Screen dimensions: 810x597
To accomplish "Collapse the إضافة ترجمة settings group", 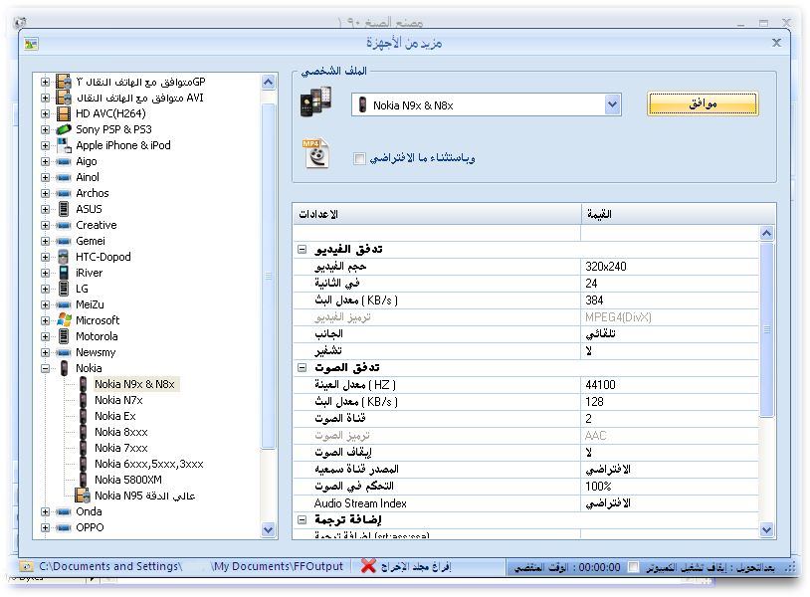I will pyautogui.click(x=303, y=520).
